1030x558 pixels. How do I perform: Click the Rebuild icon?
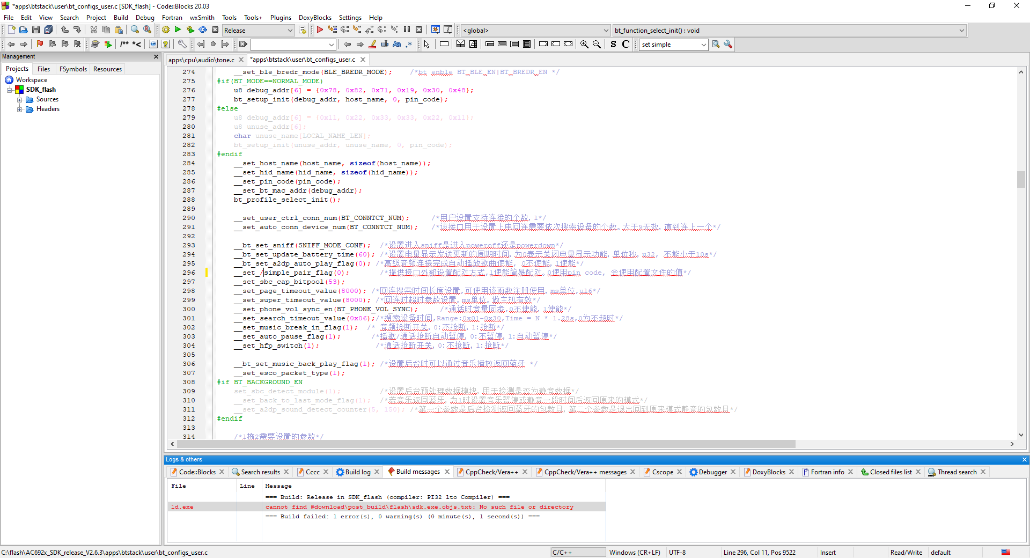coord(203,30)
